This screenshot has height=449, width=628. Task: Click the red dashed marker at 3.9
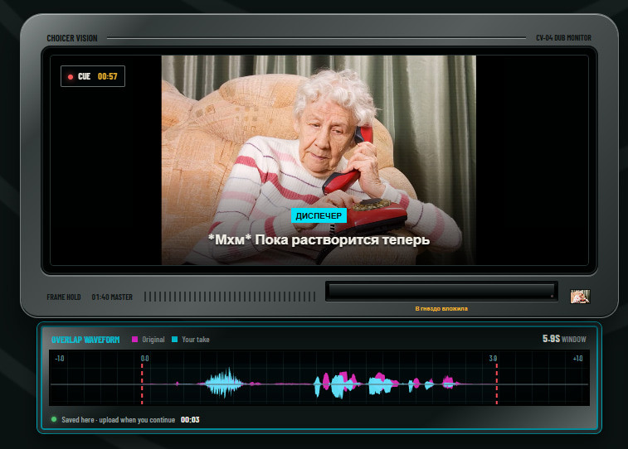(x=497, y=384)
